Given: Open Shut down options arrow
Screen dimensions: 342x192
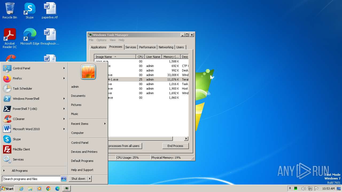Looking at the screenshot, I should click(90, 179).
